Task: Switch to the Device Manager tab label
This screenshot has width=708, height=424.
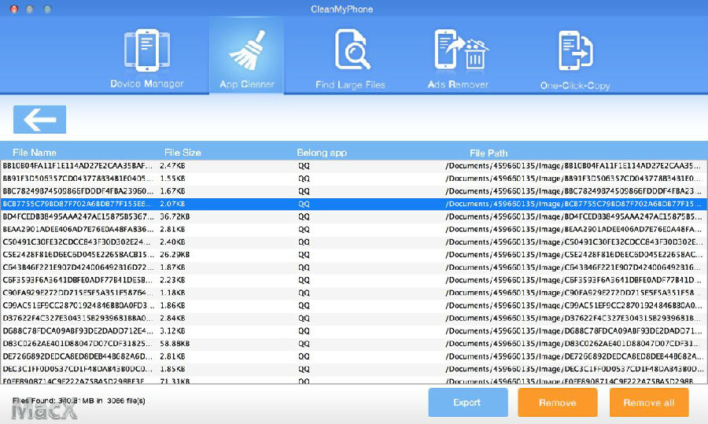Action: pos(147,84)
